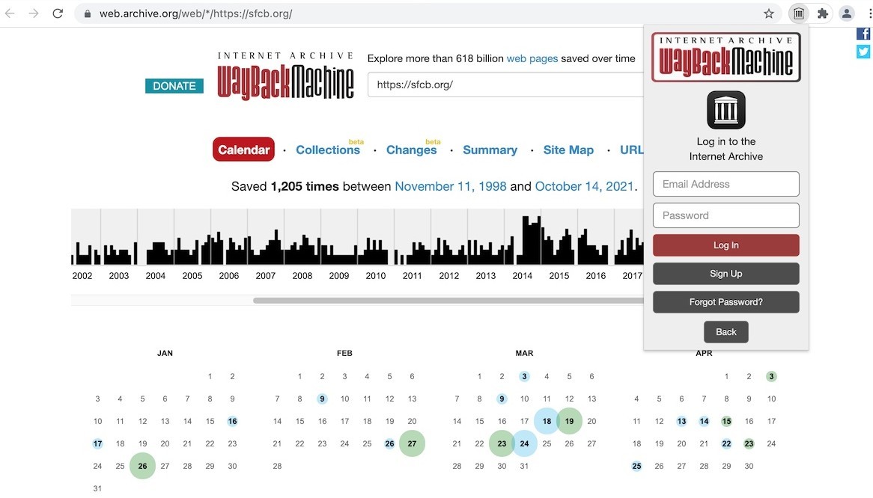
Task: Open the March 3 snapshot
Action: point(524,376)
